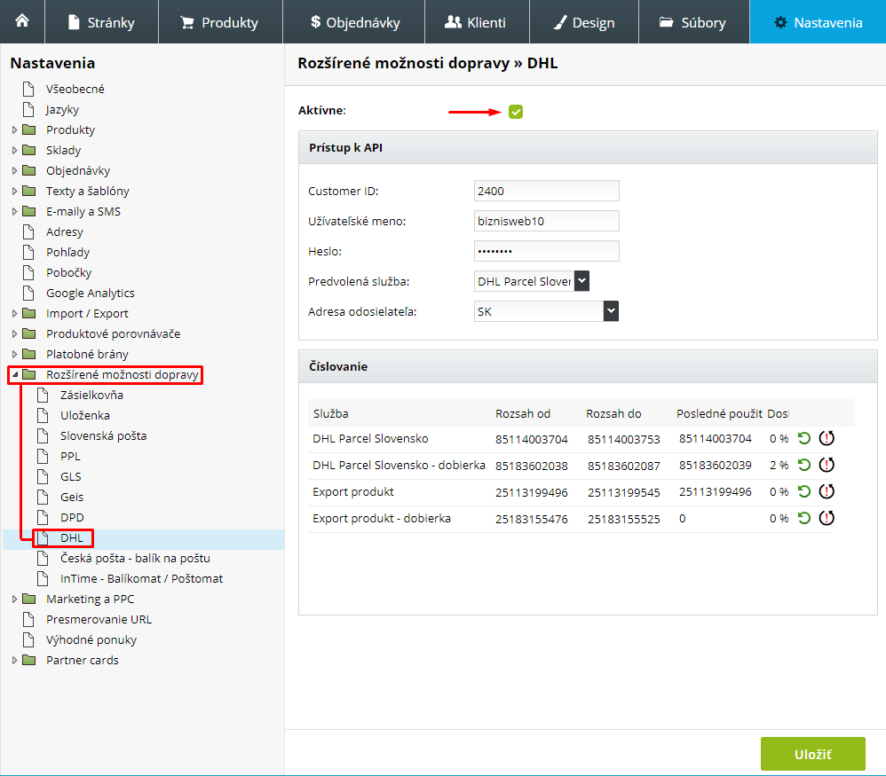
Task: Open the Stránky tab
Action: coord(102,22)
